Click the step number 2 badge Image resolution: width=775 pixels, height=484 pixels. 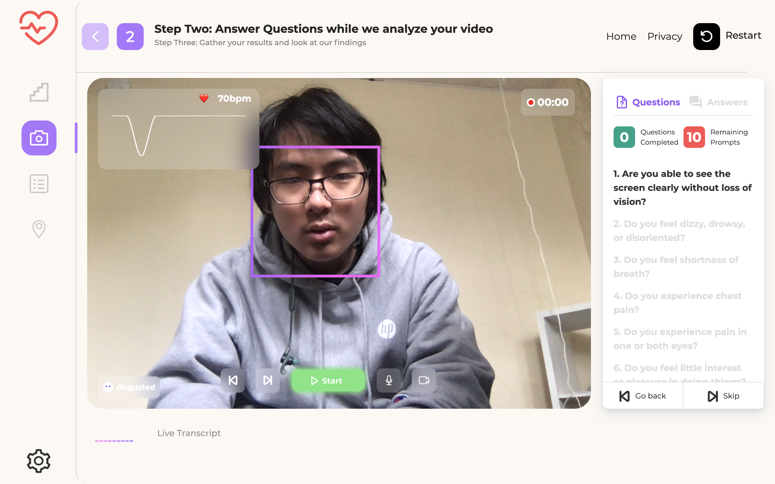click(130, 36)
